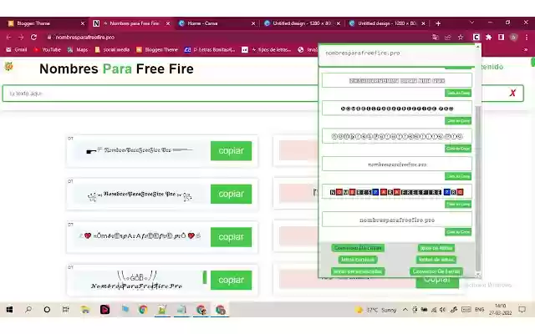Open the Gmail bookmark
This screenshot has width=535, height=334.
click(x=17, y=50)
